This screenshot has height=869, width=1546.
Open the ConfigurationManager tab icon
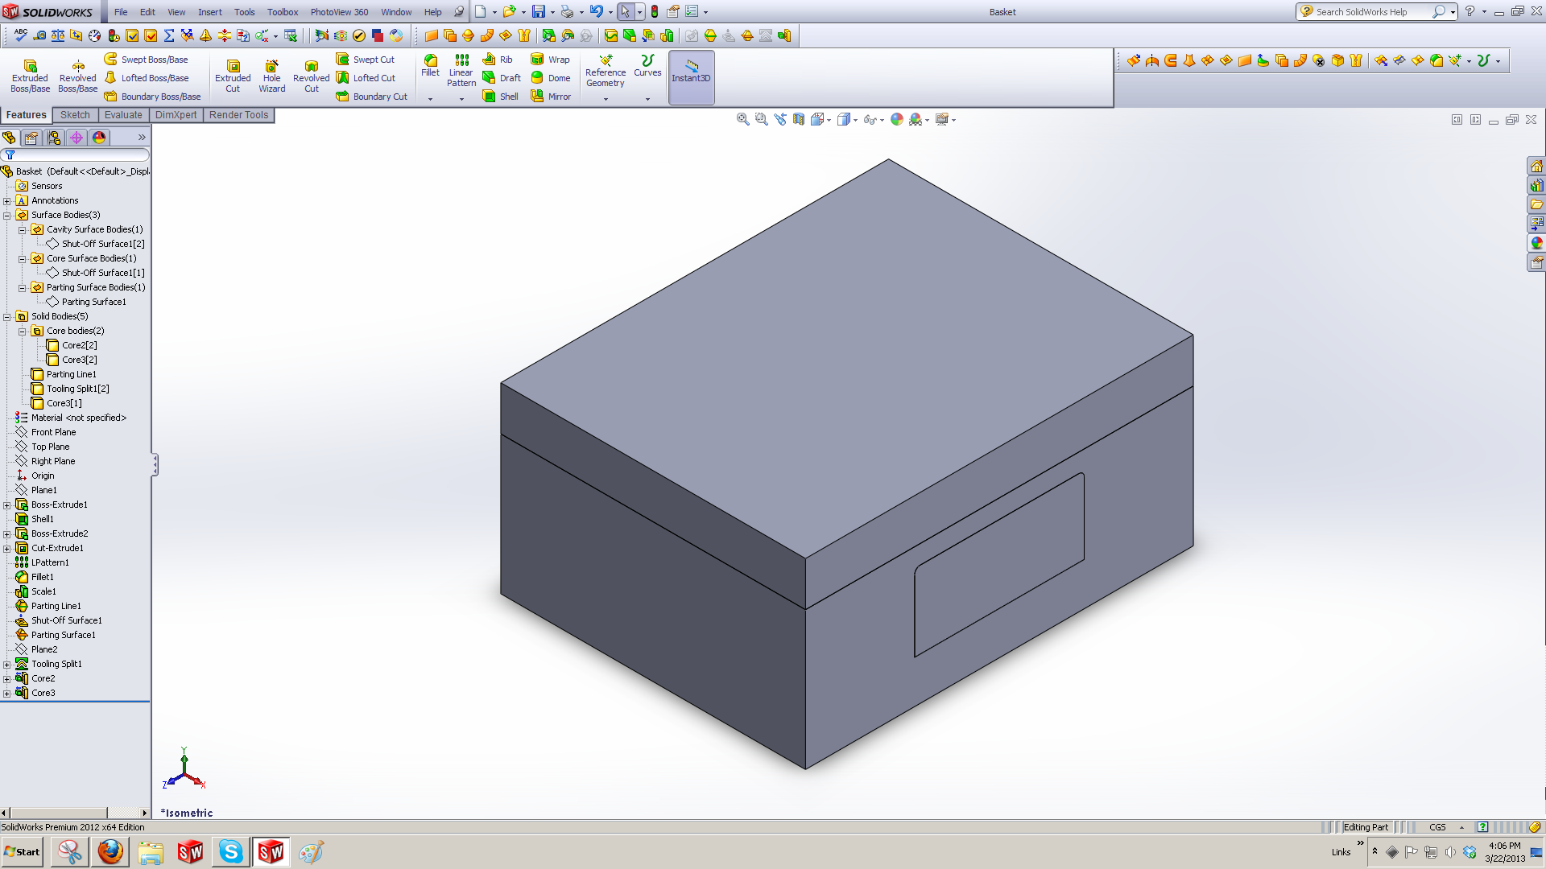[x=54, y=138]
